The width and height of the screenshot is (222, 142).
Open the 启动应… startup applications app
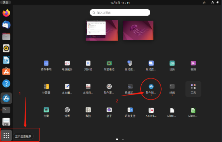coord(151,66)
